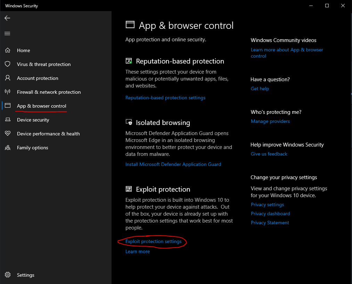Click the Device security laptop icon
The width and height of the screenshot is (352, 284).
point(7,120)
